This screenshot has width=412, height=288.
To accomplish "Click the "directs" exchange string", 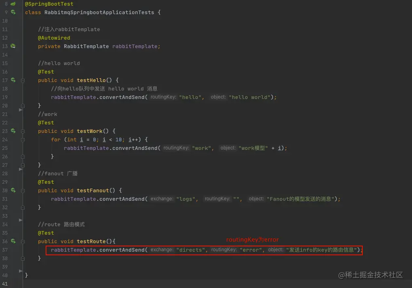I will point(191,250).
